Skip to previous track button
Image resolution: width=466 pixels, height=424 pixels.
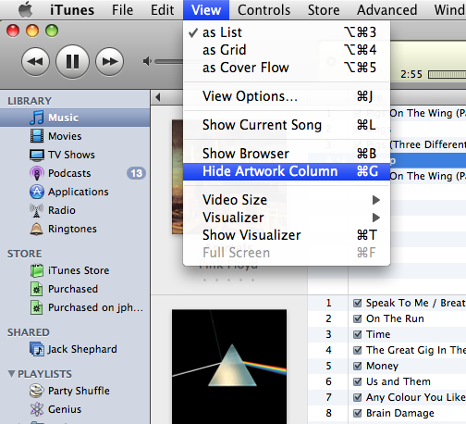[35, 62]
